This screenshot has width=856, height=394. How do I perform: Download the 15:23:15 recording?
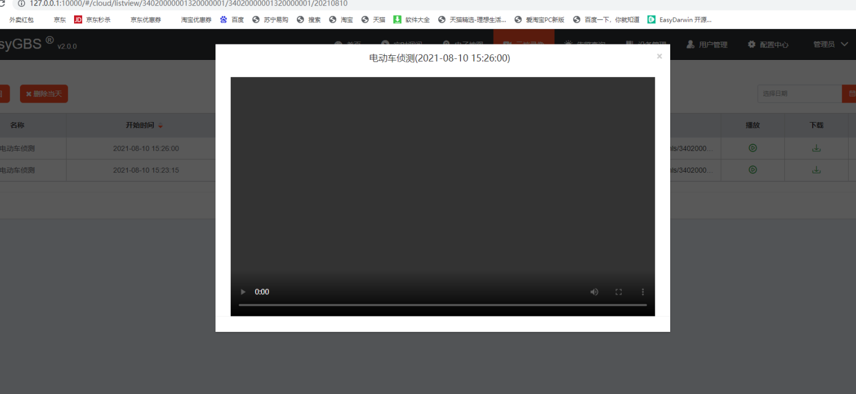(x=816, y=170)
